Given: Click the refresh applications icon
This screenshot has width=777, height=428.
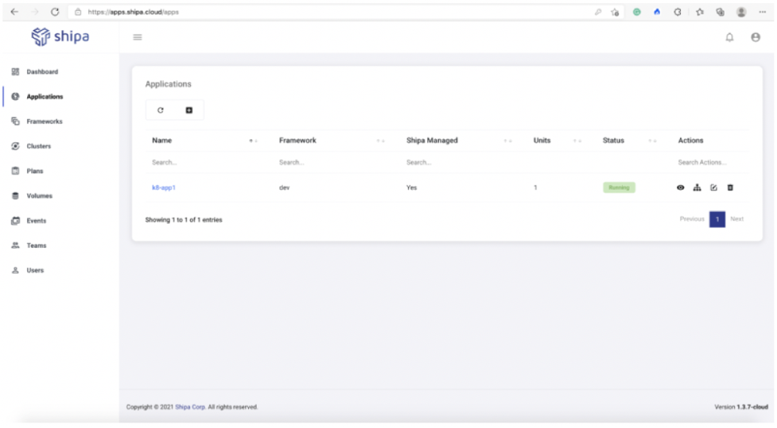Looking at the screenshot, I should tap(161, 110).
